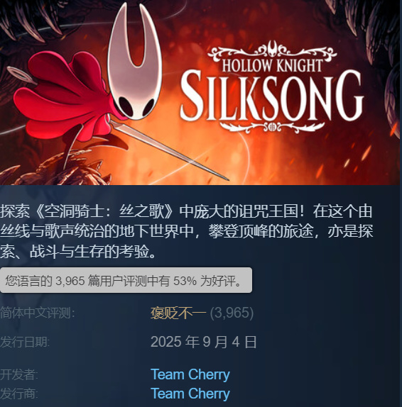Click the crest ornament above HOLLOW KNIGHT
Image resolution: width=402 pixels, height=407 pixels.
point(272,50)
